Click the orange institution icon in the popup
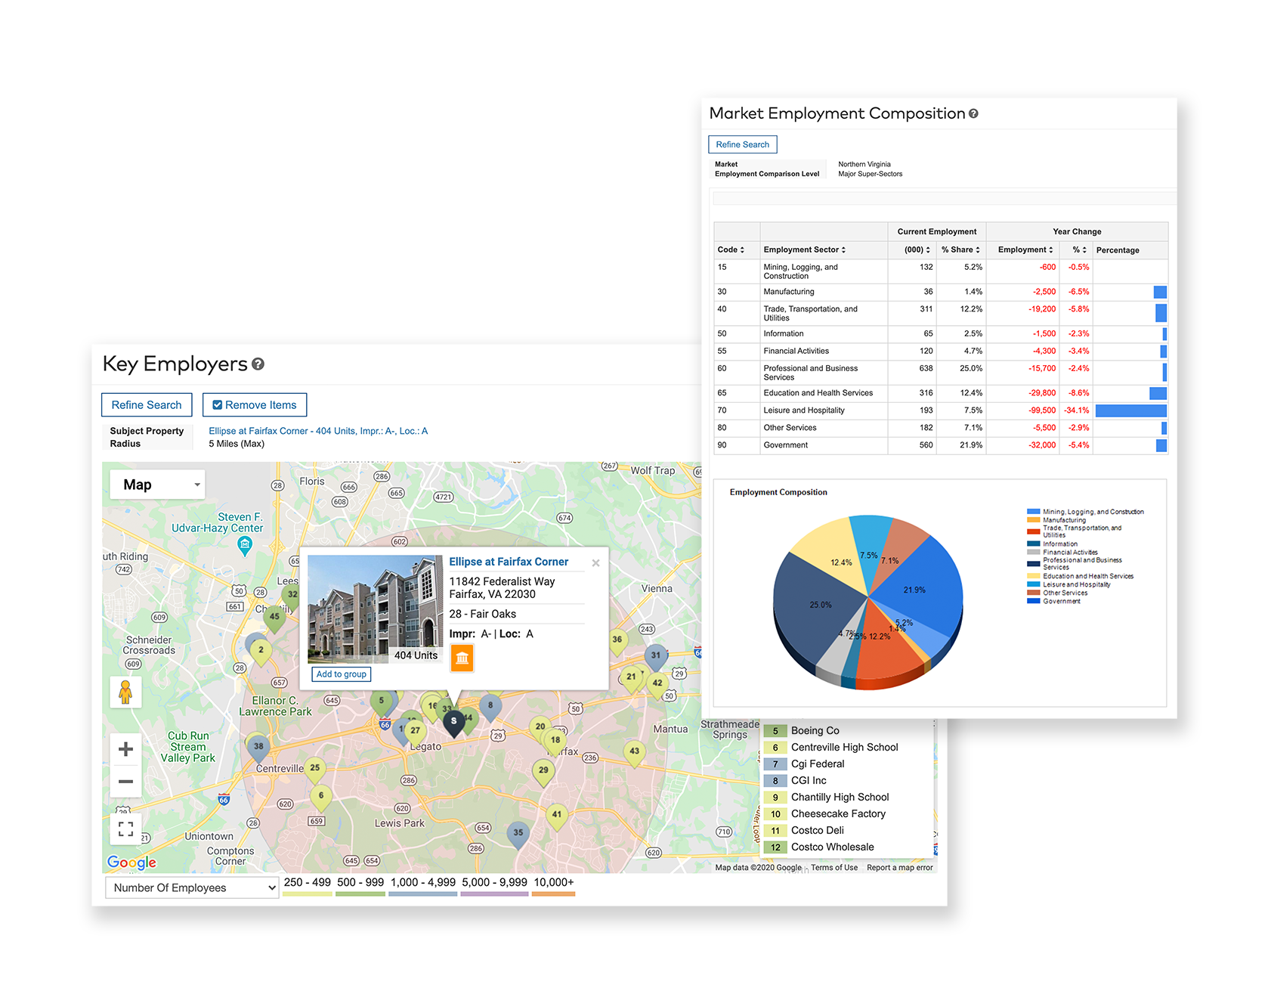 pyautogui.click(x=462, y=658)
